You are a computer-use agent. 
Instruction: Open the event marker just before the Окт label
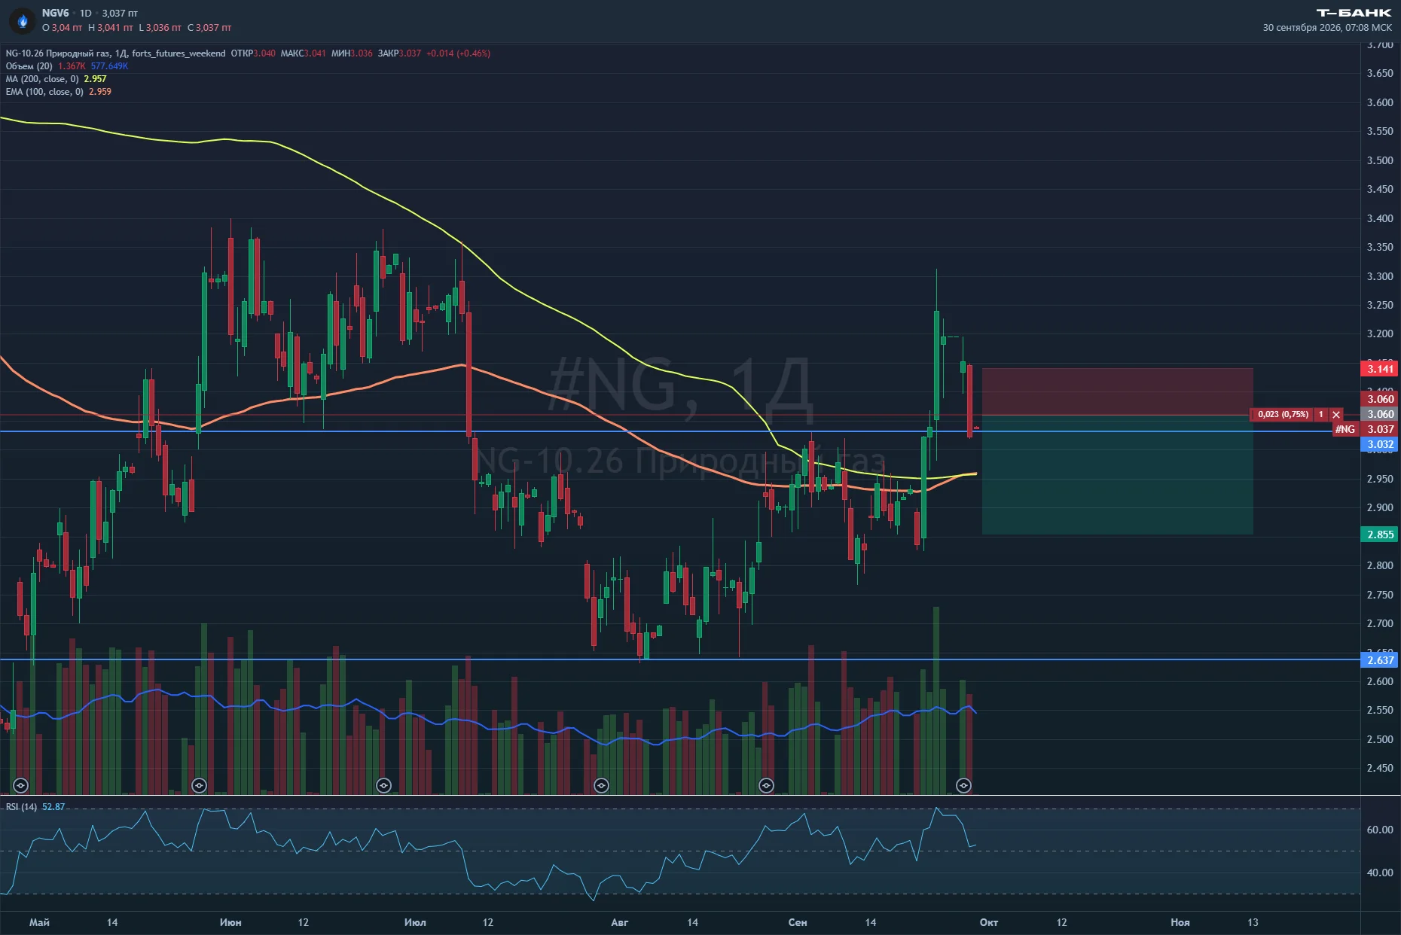click(963, 786)
